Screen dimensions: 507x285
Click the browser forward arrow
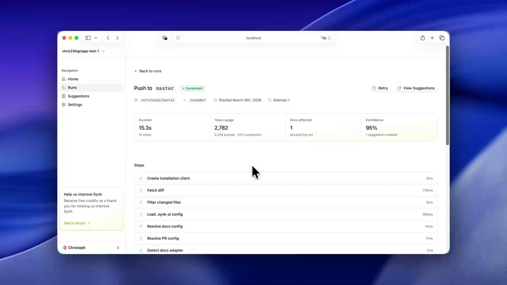point(117,38)
